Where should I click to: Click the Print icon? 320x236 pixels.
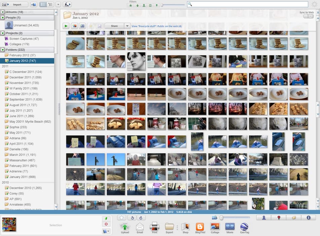point(154,227)
